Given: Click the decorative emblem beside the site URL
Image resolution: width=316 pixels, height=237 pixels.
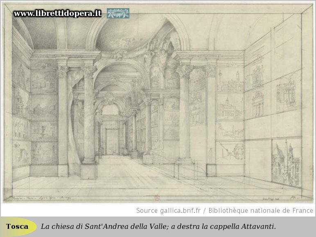Looking at the screenshot, I should (x=118, y=14).
